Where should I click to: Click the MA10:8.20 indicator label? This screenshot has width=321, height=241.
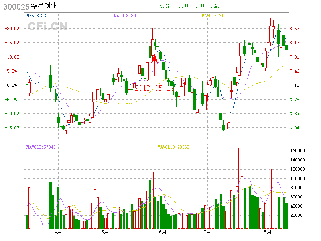coord(125,16)
